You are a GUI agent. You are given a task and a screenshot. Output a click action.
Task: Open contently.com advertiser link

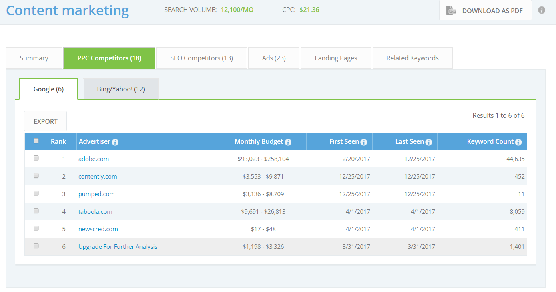98,177
